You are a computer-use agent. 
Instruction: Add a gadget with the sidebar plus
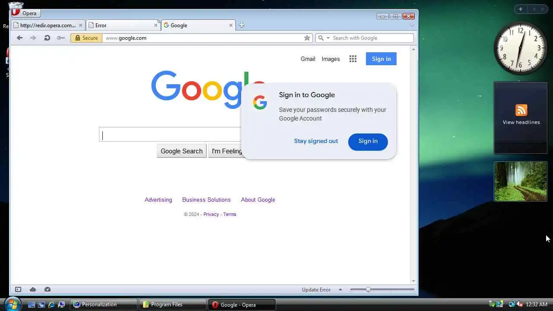click(x=521, y=9)
